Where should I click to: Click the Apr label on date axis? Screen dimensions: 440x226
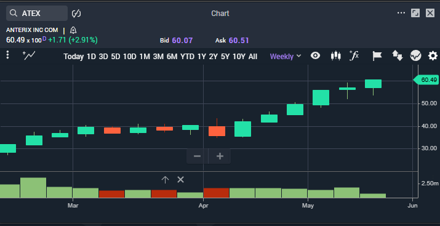click(203, 206)
